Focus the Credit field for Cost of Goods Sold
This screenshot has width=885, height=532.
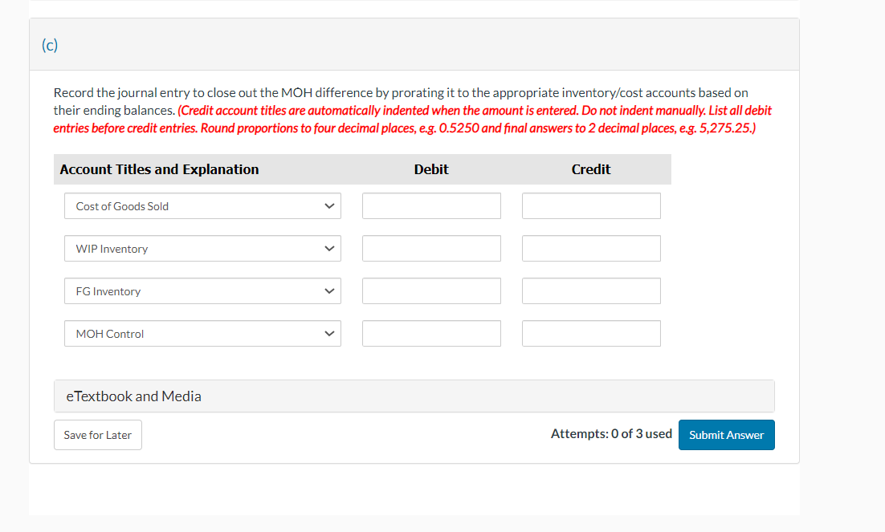591,206
